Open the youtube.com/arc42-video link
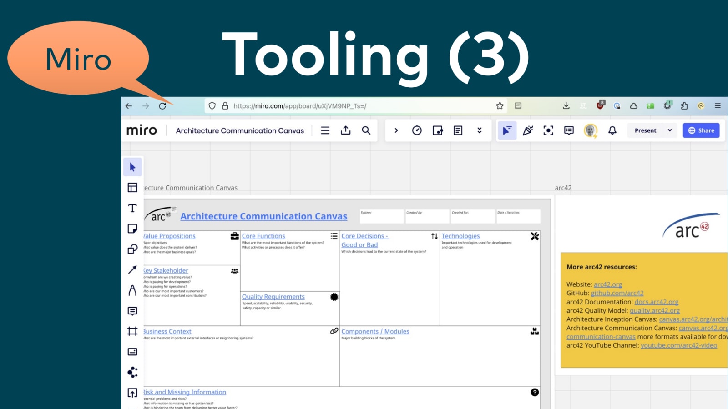 679,345
